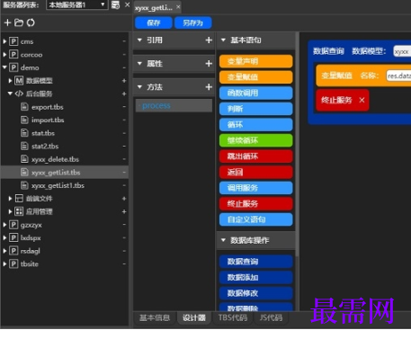Pick the 调用服务 block
The width and height of the screenshot is (411, 339).
pyautogui.click(x=255, y=188)
